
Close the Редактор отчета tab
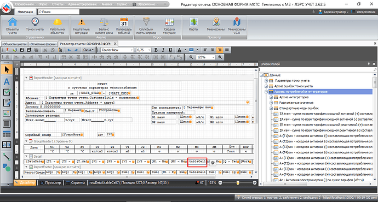tap(115, 44)
